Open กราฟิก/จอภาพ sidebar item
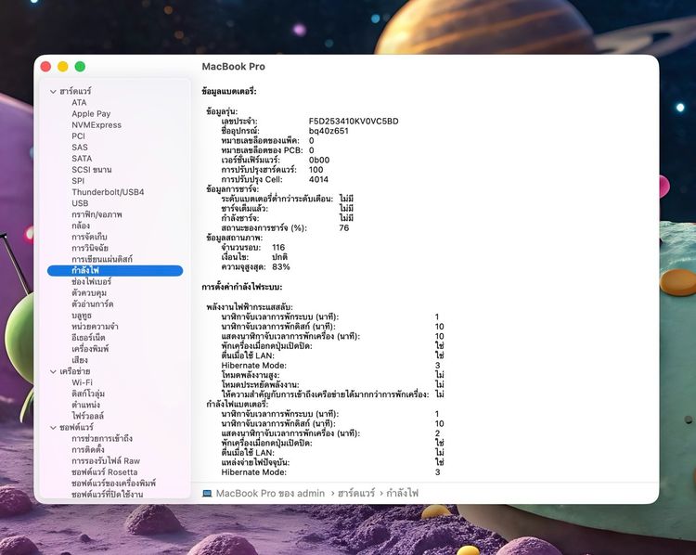This screenshot has width=696, height=555. [97, 214]
